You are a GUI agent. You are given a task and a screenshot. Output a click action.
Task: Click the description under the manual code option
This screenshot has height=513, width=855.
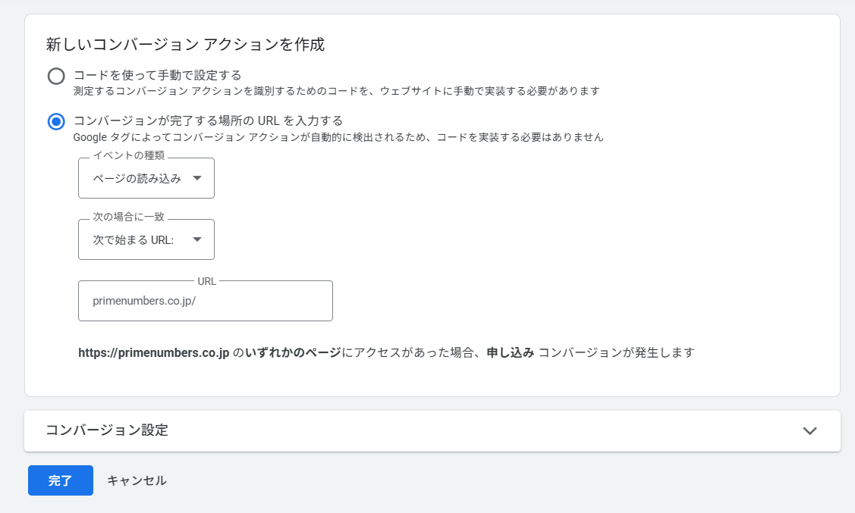[336, 91]
